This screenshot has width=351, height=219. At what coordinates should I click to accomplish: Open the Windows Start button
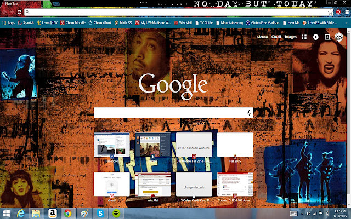click(x=7, y=214)
